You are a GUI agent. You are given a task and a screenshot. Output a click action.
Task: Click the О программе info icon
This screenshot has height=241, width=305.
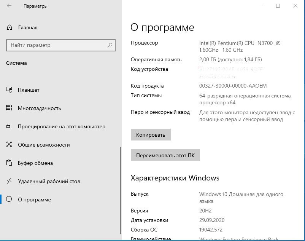[9, 200]
